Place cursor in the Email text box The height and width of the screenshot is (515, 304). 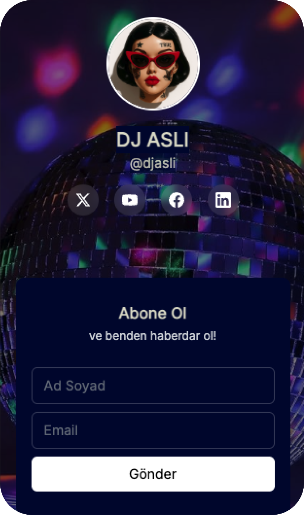click(153, 430)
